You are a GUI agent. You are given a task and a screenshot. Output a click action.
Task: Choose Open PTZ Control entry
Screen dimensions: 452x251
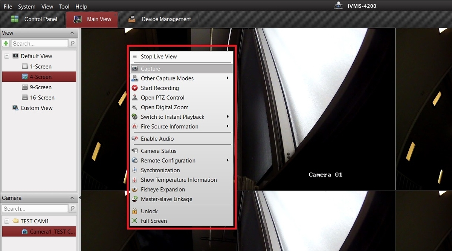click(x=181, y=98)
